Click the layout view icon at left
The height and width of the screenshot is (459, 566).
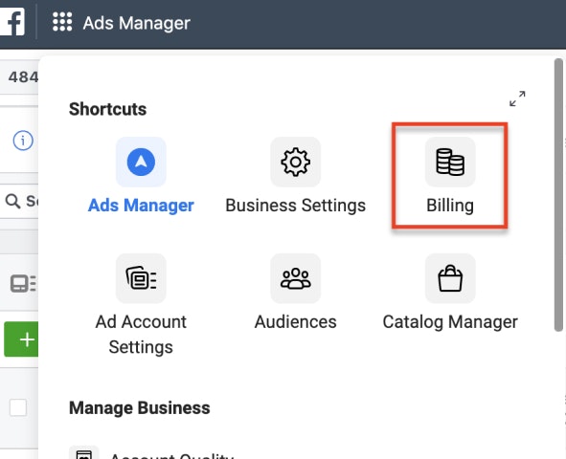click(x=23, y=284)
